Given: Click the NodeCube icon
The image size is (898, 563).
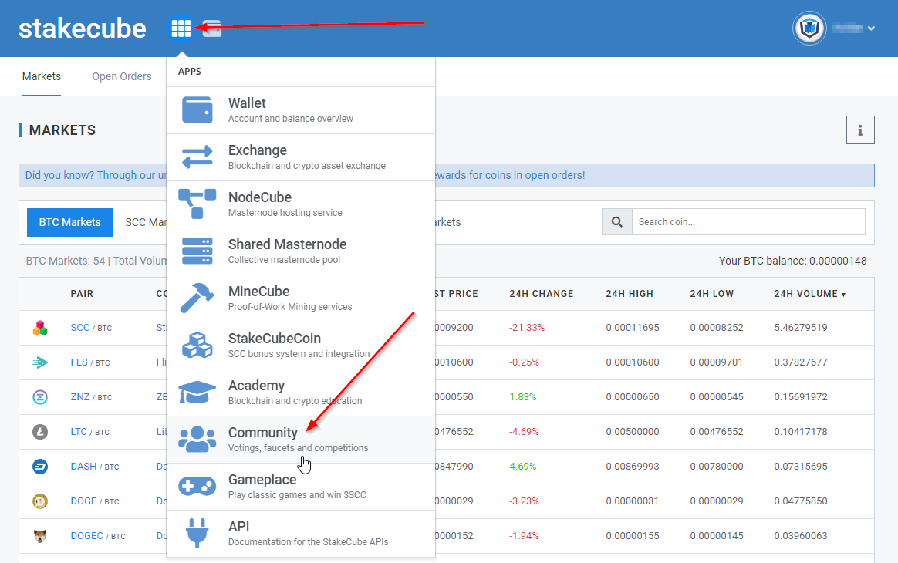Looking at the screenshot, I should (197, 204).
